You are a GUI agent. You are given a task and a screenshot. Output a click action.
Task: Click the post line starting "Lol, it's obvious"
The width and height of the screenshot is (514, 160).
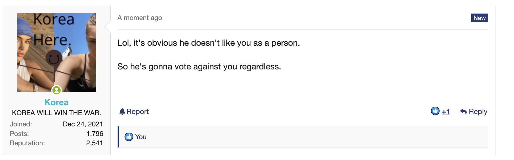click(x=209, y=43)
